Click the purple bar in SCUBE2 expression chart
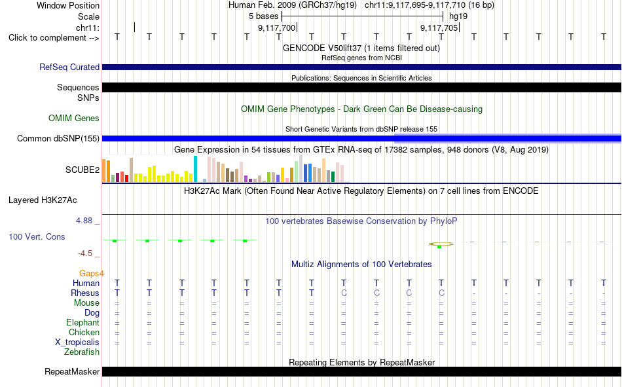622x387 pixels. tap(246, 179)
